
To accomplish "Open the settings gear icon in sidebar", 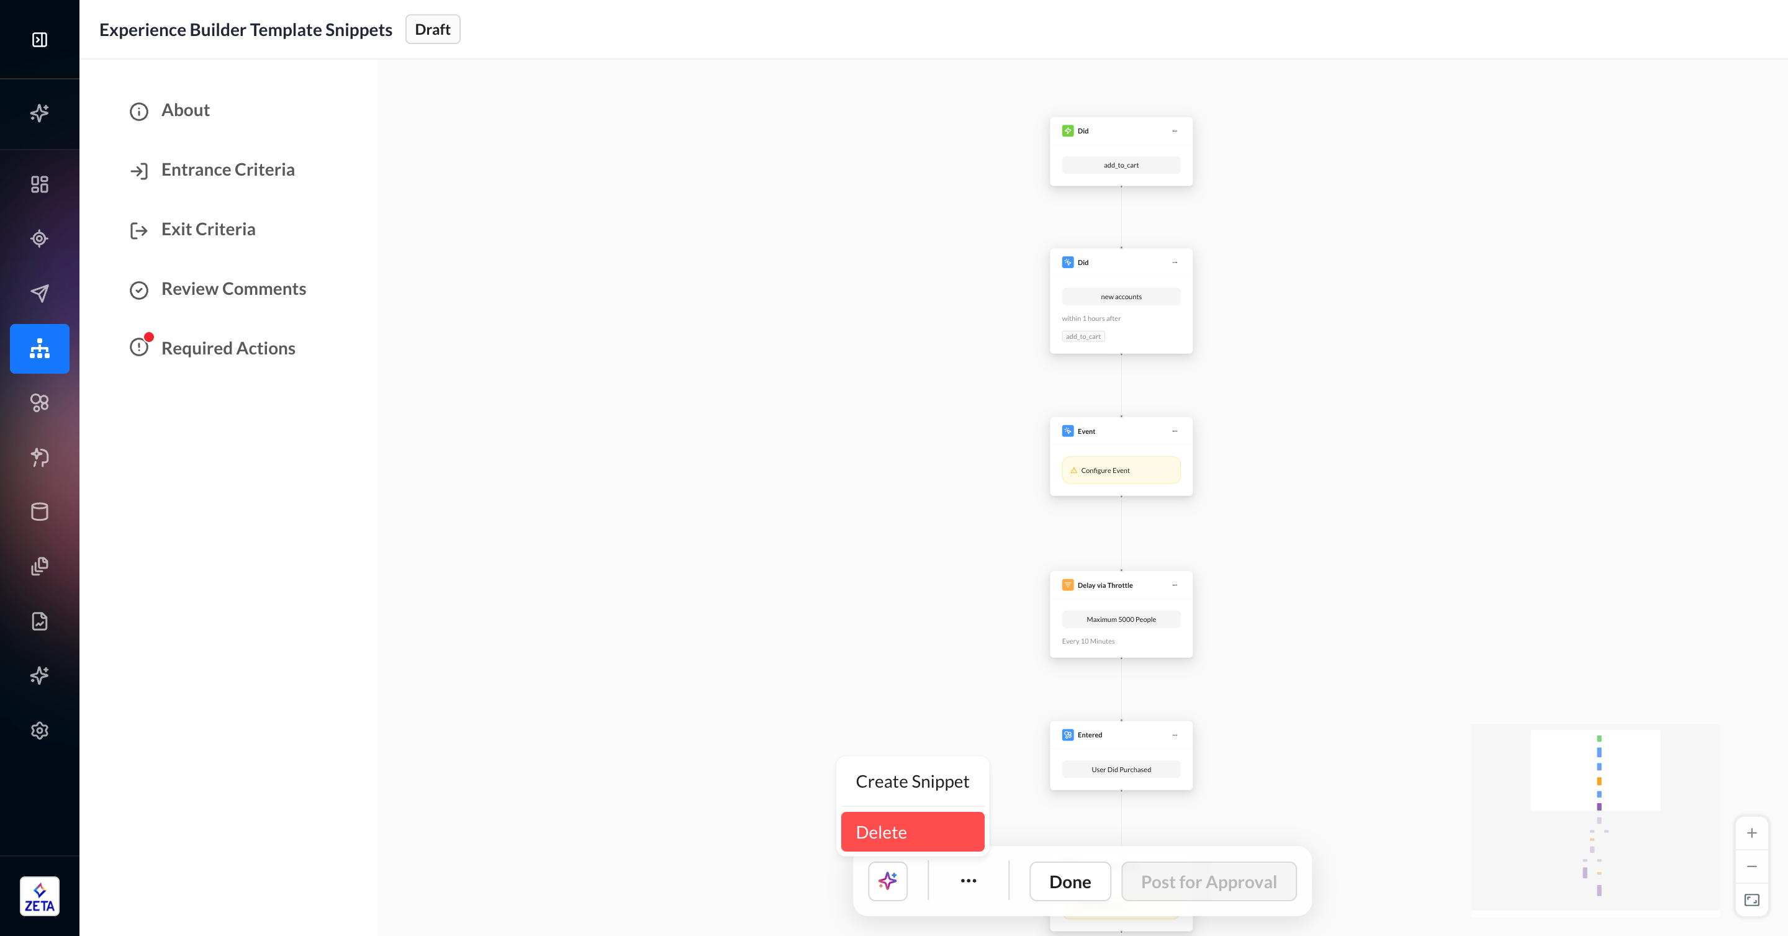I will (x=40, y=730).
